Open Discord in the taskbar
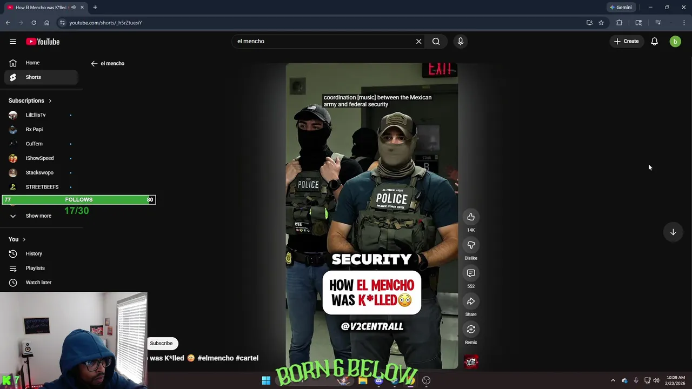 (378, 380)
